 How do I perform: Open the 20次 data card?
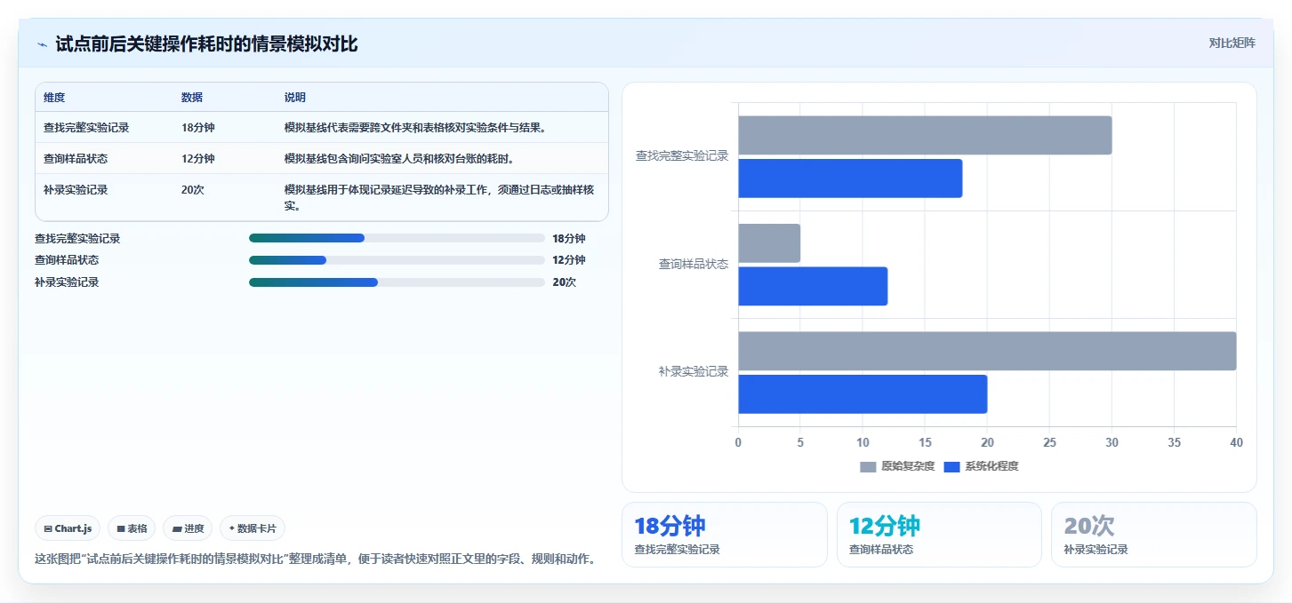tap(1154, 535)
